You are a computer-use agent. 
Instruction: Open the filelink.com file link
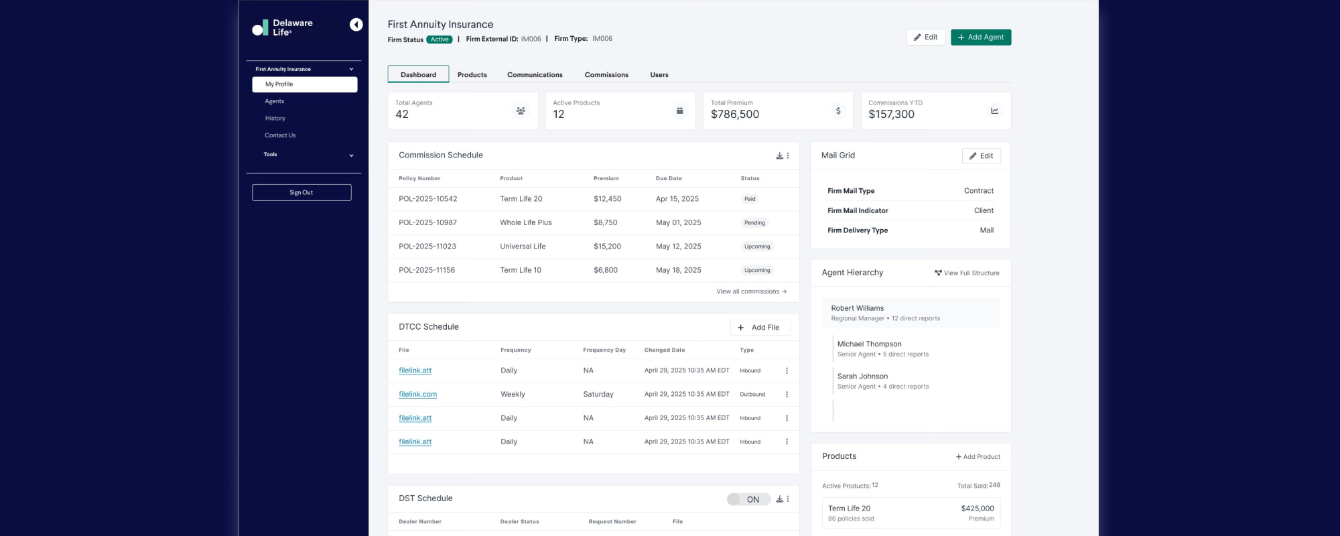coord(418,395)
